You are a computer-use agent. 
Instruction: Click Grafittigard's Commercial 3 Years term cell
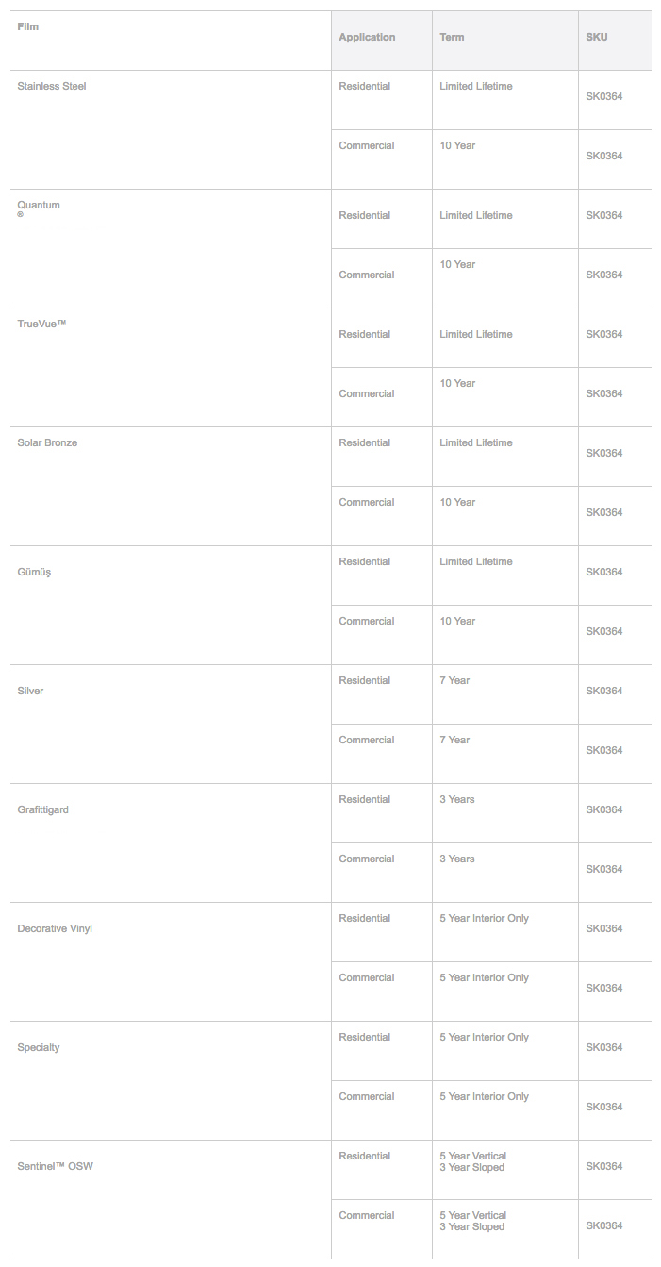click(x=457, y=859)
